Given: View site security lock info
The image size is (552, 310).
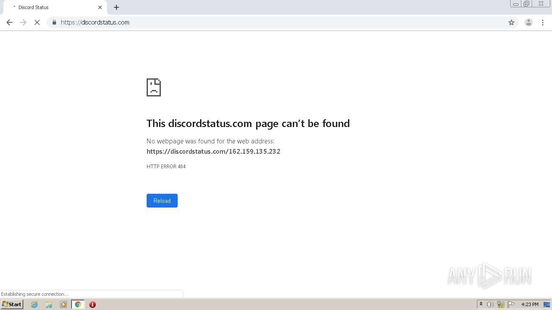Looking at the screenshot, I should tap(54, 22).
